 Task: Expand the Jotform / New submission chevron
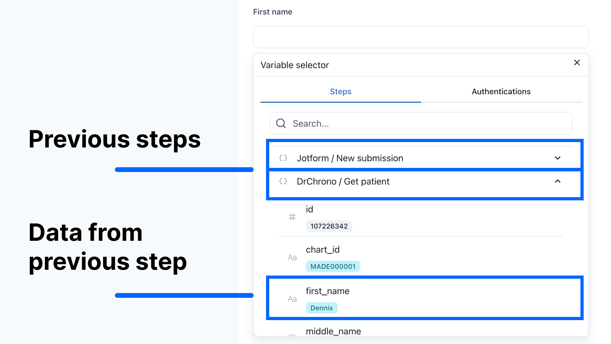pos(558,158)
